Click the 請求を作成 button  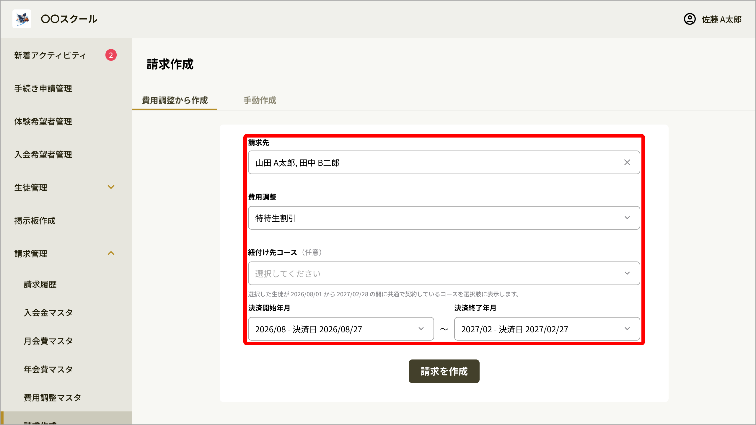[444, 371]
